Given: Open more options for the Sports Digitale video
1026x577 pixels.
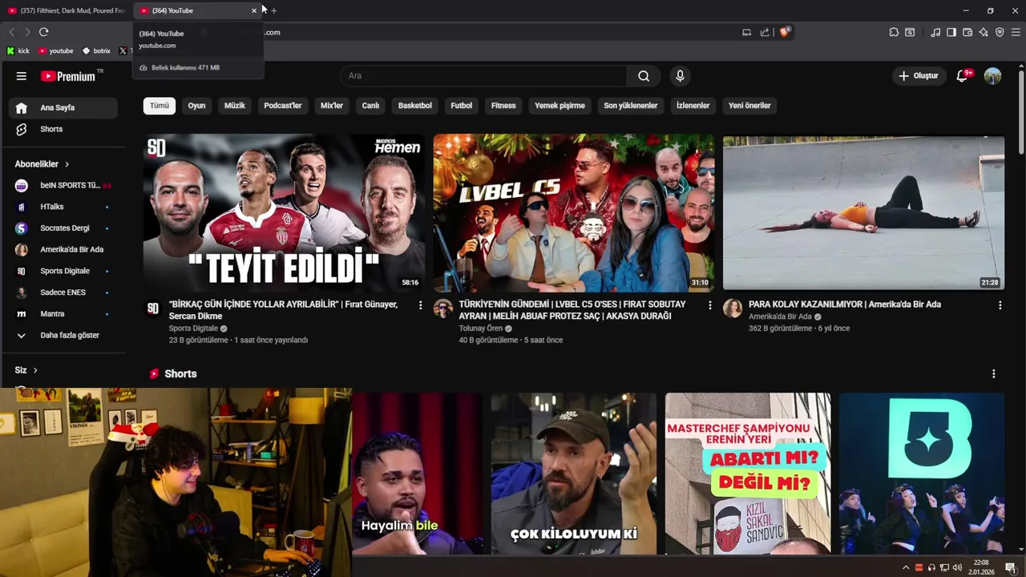Looking at the screenshot, I should [x=420, y=305].
